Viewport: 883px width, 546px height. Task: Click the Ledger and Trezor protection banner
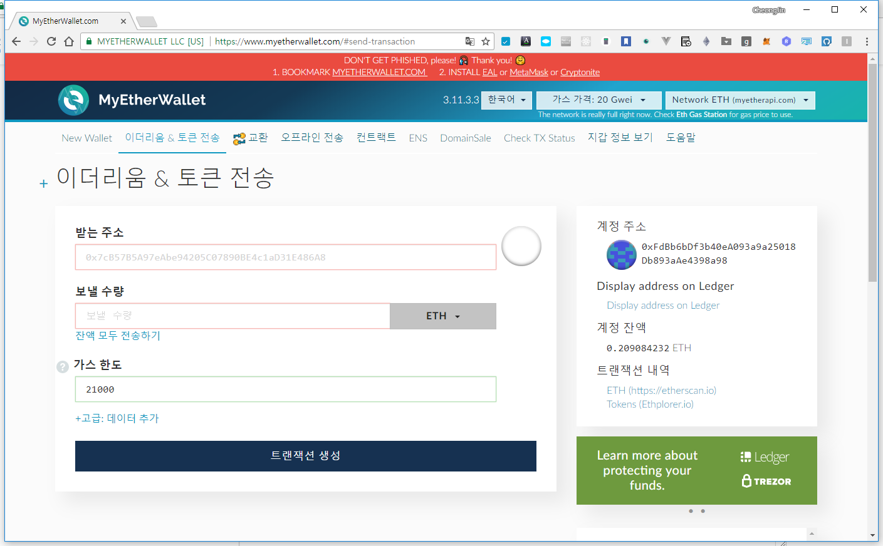(x=697, y=470)
